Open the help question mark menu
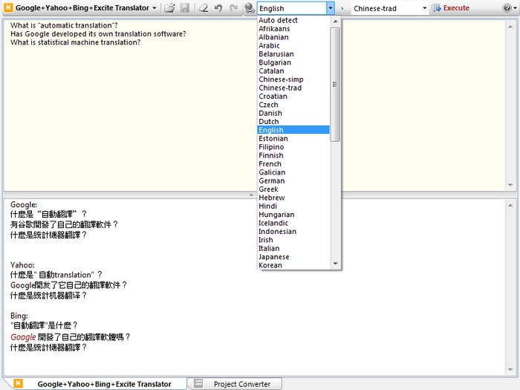The image size is (520, 390). point(510,8)
